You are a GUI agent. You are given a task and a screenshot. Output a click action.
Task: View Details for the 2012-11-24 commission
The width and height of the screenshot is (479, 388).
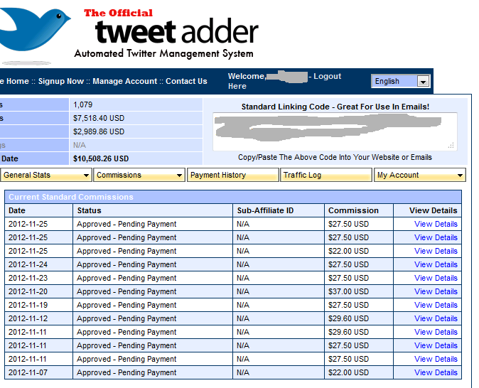[436, 264]
